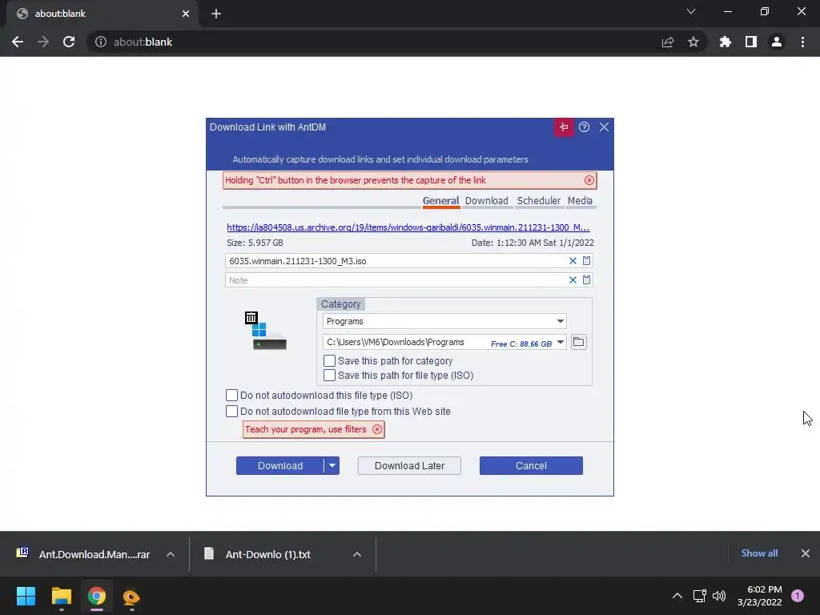The height and width of the screenshot is (615, 820).
Task: Open tab search chevron in title bar
Action: (691, 11)
